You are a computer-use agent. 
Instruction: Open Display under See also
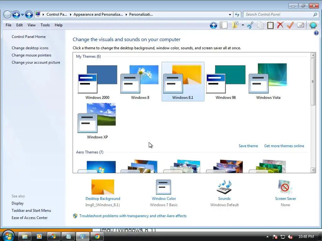[18, 203]
